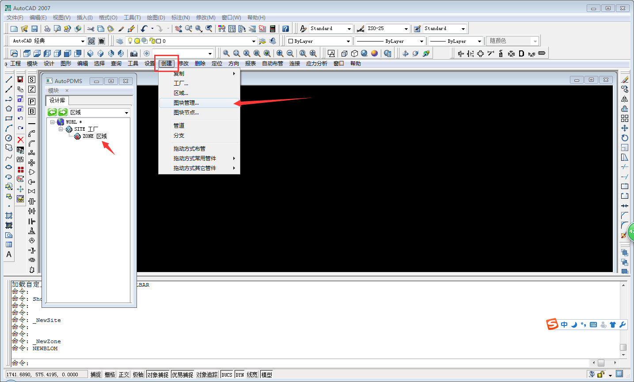Click the Move tool in modify toolbar
Image resolution: width=634 pixels, height=382 pixels.
(x=625, y=128)
